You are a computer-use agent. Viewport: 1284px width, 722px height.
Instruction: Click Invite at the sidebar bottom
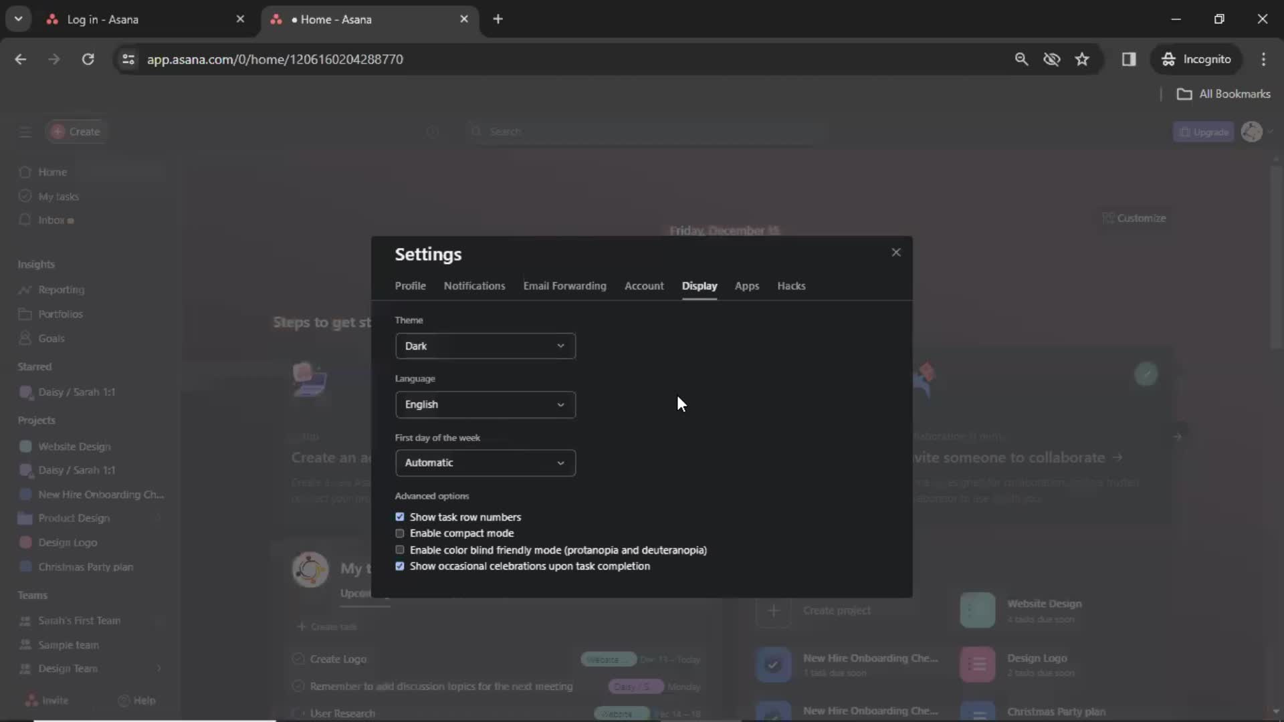tap(47, 700)
